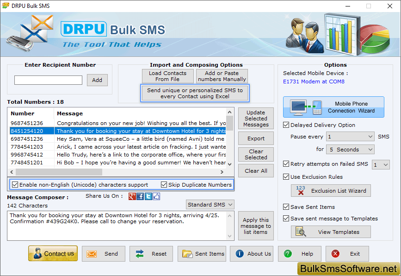401x276 pixels.
Task: Open the Pause every SMS count dropdown
Action: 350,137
